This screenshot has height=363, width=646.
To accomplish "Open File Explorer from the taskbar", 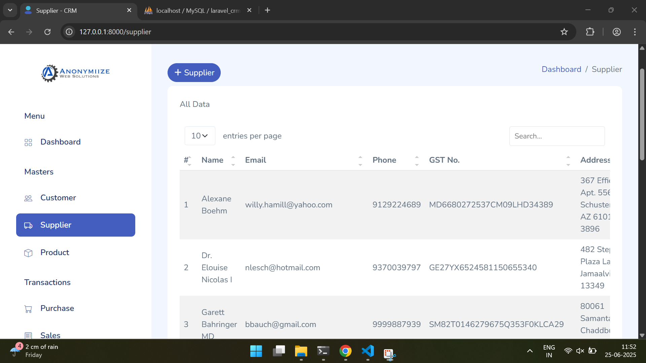I will [x=301, y=351].
